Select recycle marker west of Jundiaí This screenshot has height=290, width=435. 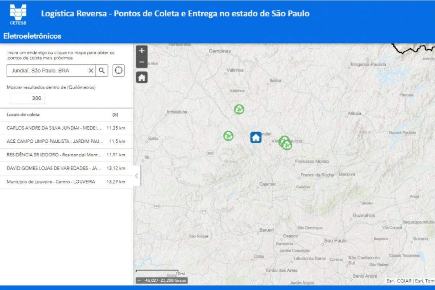click(x=228, y=136)
